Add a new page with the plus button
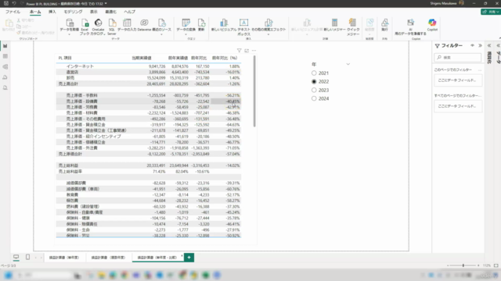This screenshot has height=281, width=501. (x=189, y=257)
